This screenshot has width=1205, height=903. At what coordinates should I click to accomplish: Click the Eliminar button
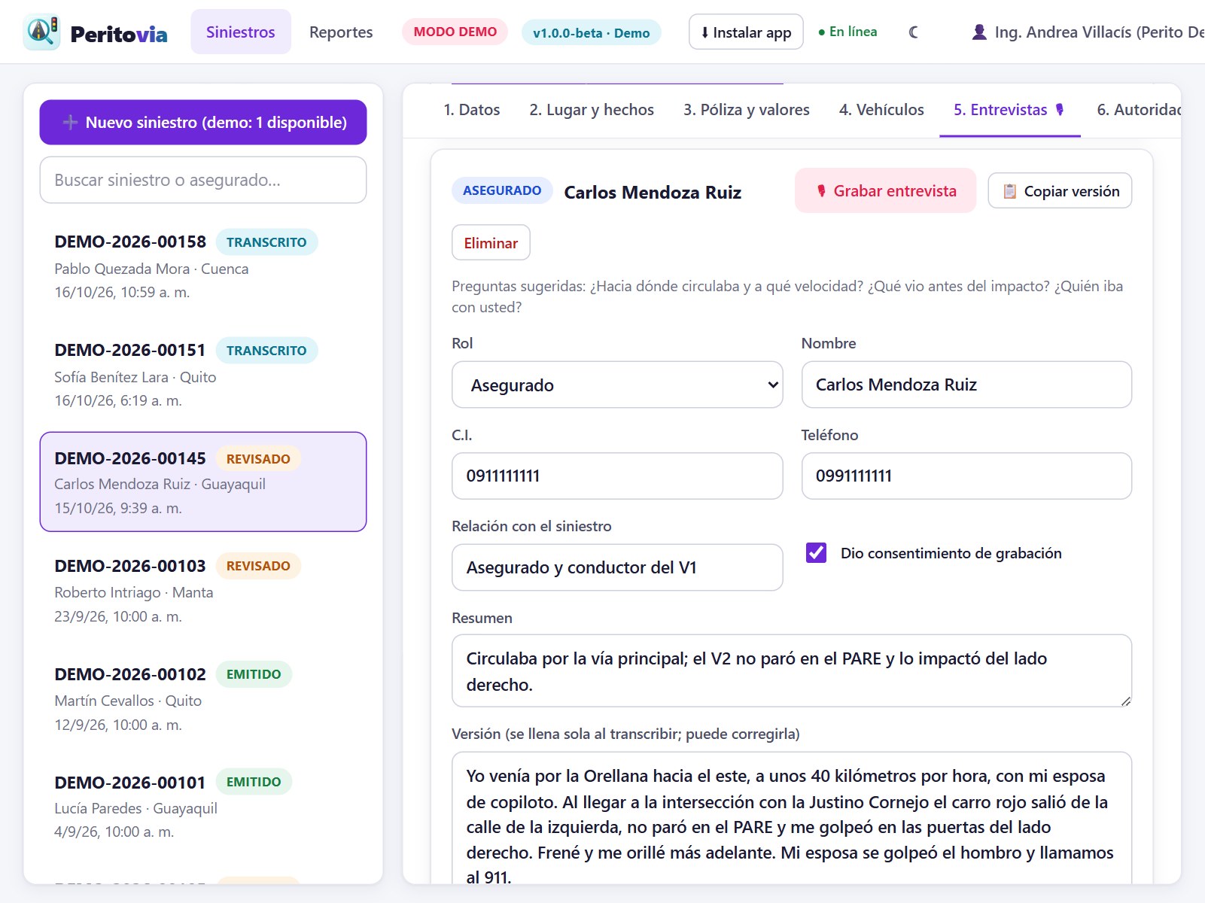click(x=491, y=243)
